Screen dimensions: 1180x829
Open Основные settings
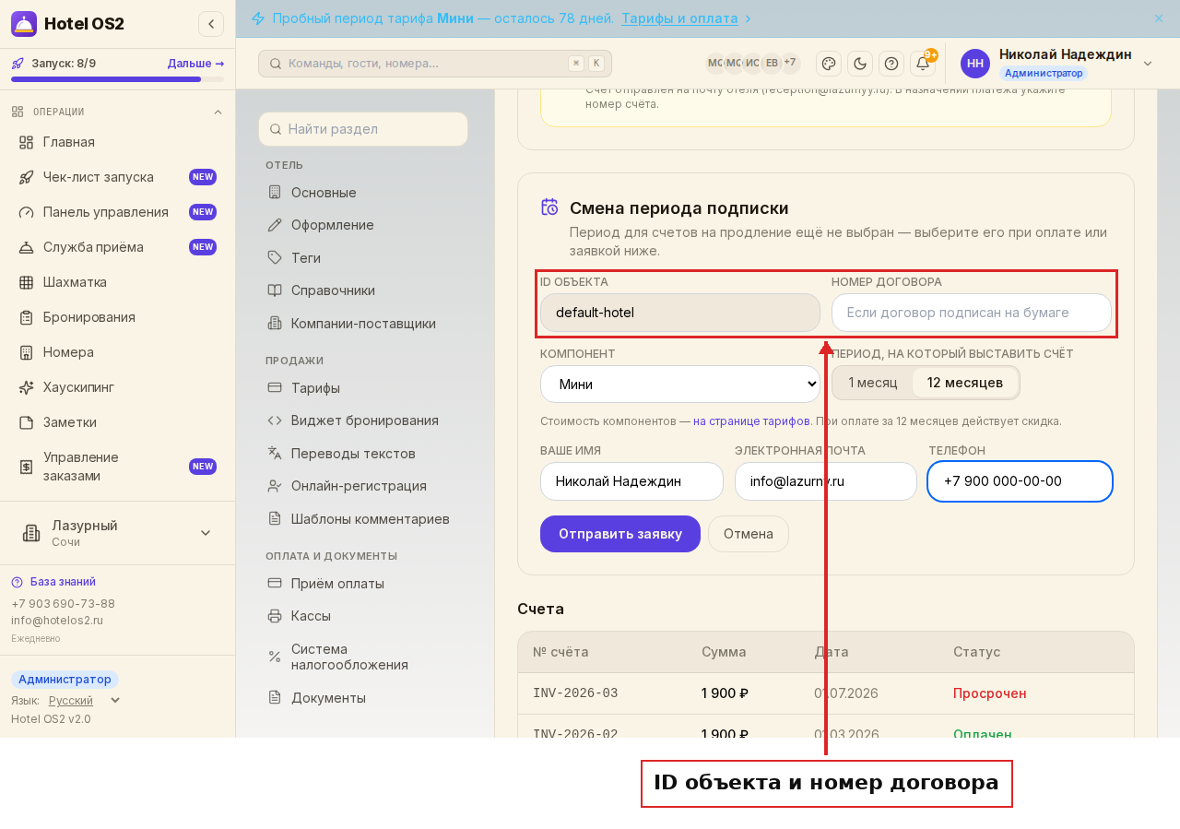(x=363, y=193)
